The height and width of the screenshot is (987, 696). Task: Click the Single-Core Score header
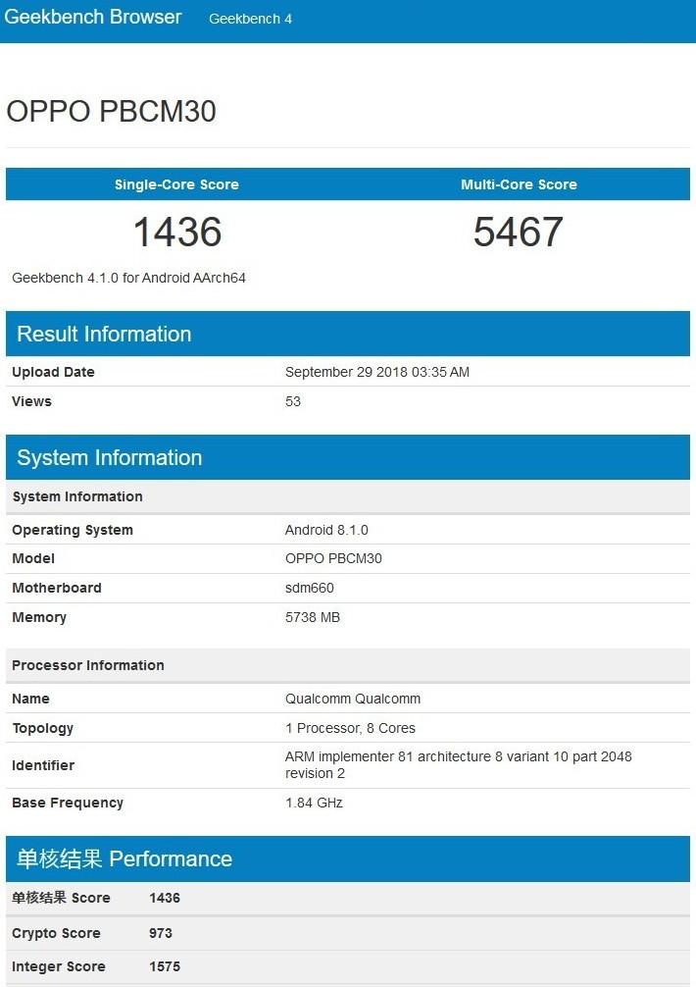(x=176, y=184)
